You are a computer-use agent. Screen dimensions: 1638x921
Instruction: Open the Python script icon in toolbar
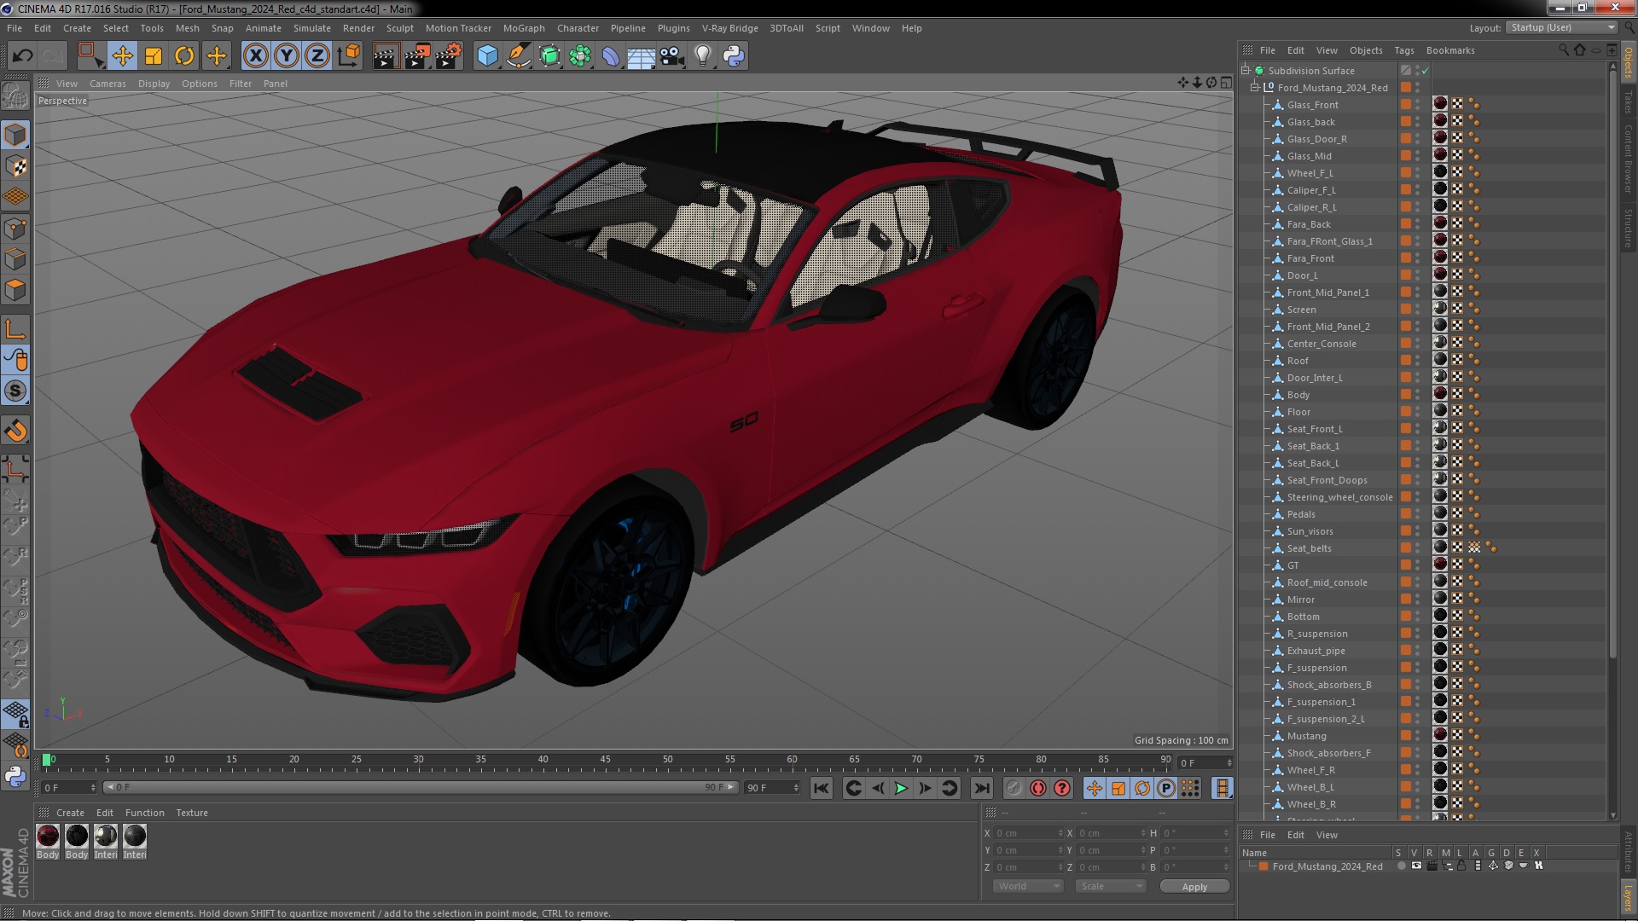click(734, 56)
